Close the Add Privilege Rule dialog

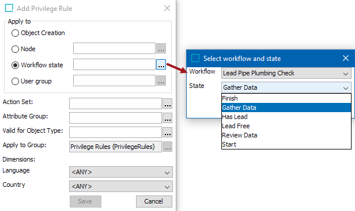tap(167, 8)
